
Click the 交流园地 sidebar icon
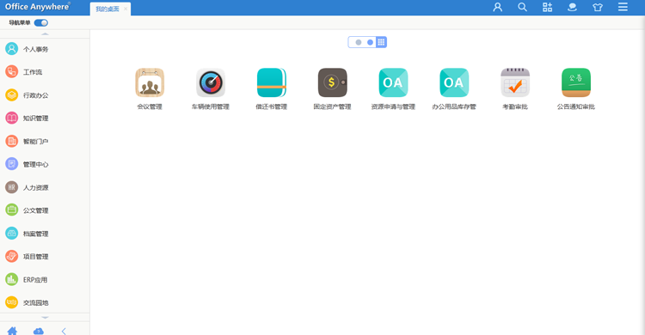pos(11,302)
